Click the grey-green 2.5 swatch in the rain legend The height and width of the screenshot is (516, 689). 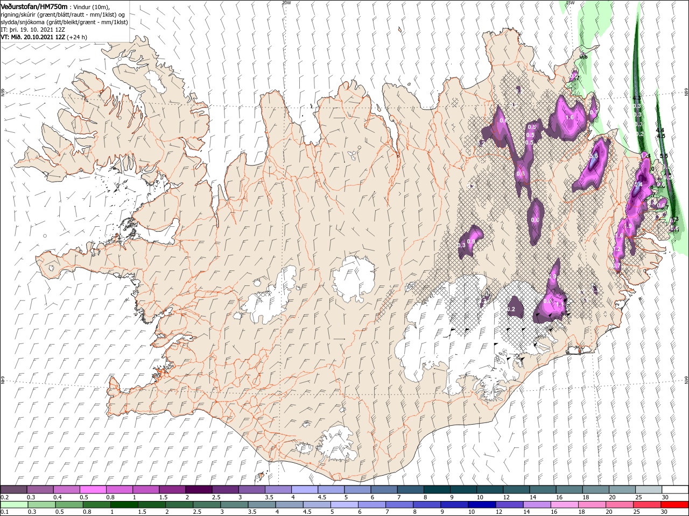(206, 505)
